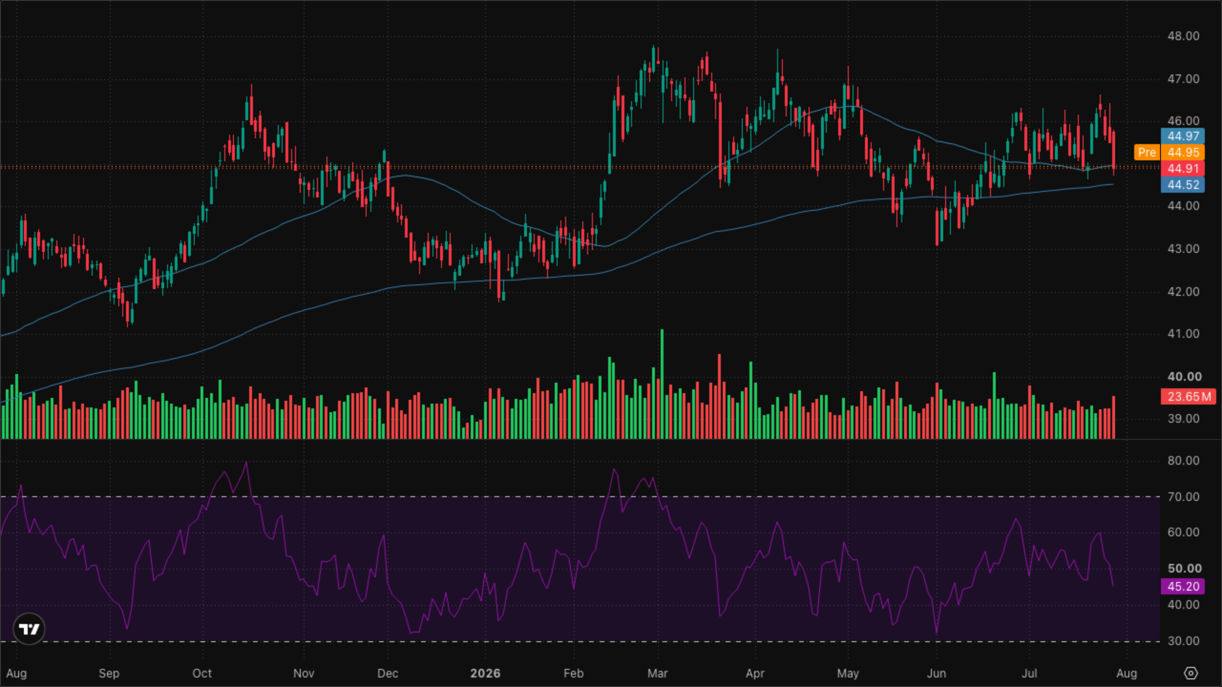
Task: Select the 44.95 pre-market price tag
Action: click(x=1183, y=152)
